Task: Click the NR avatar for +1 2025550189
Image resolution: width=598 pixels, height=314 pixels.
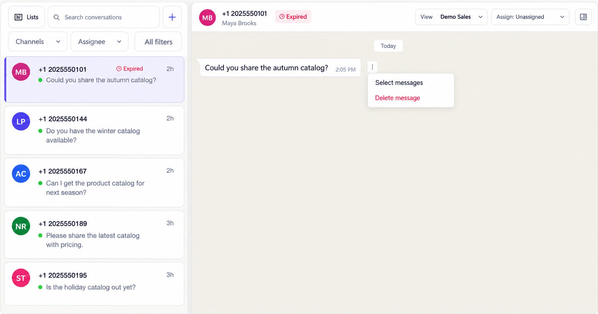Action: coord(21,226)
